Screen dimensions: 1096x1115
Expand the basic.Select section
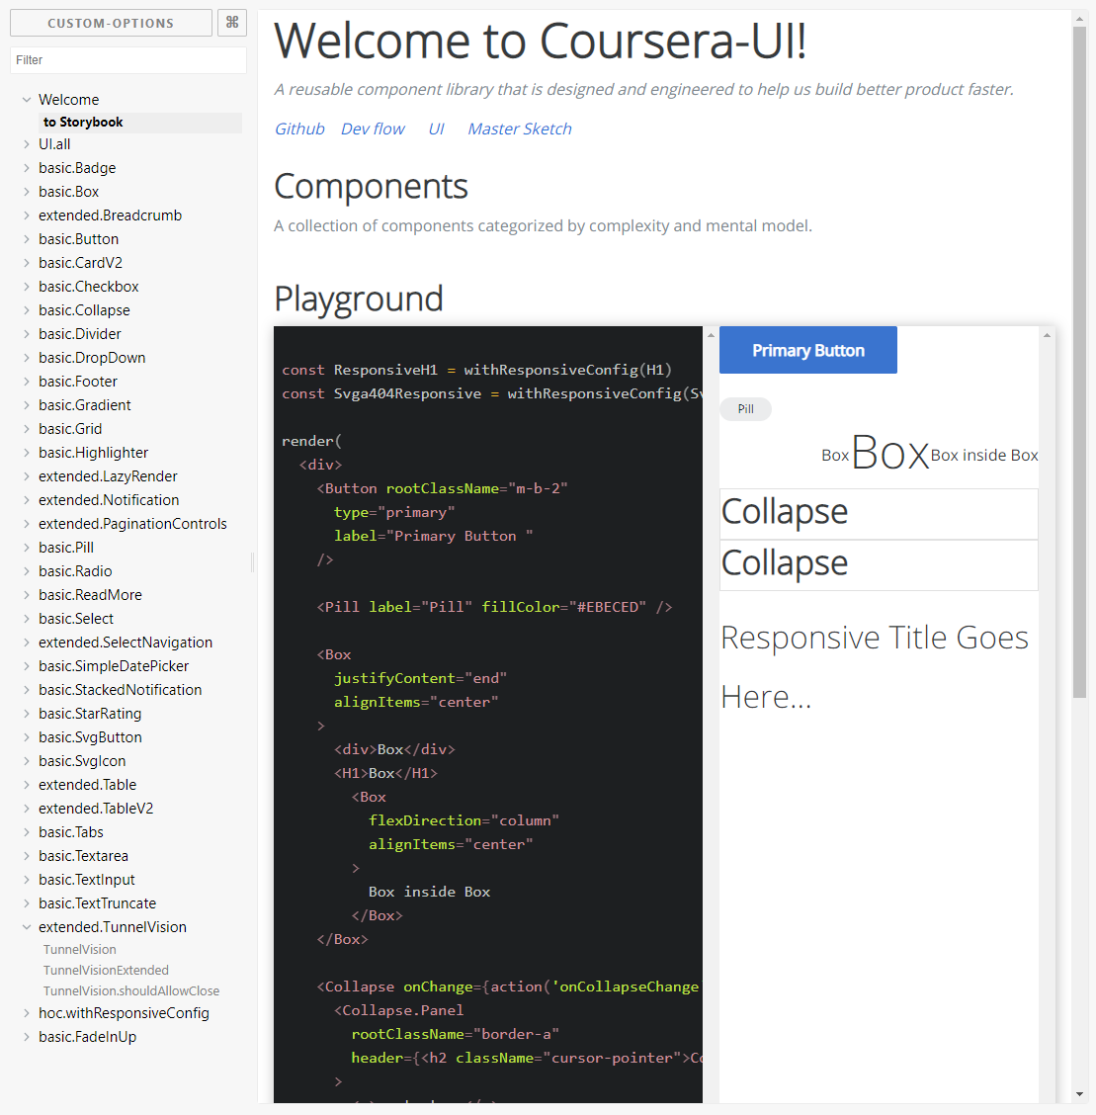[76, 619]
